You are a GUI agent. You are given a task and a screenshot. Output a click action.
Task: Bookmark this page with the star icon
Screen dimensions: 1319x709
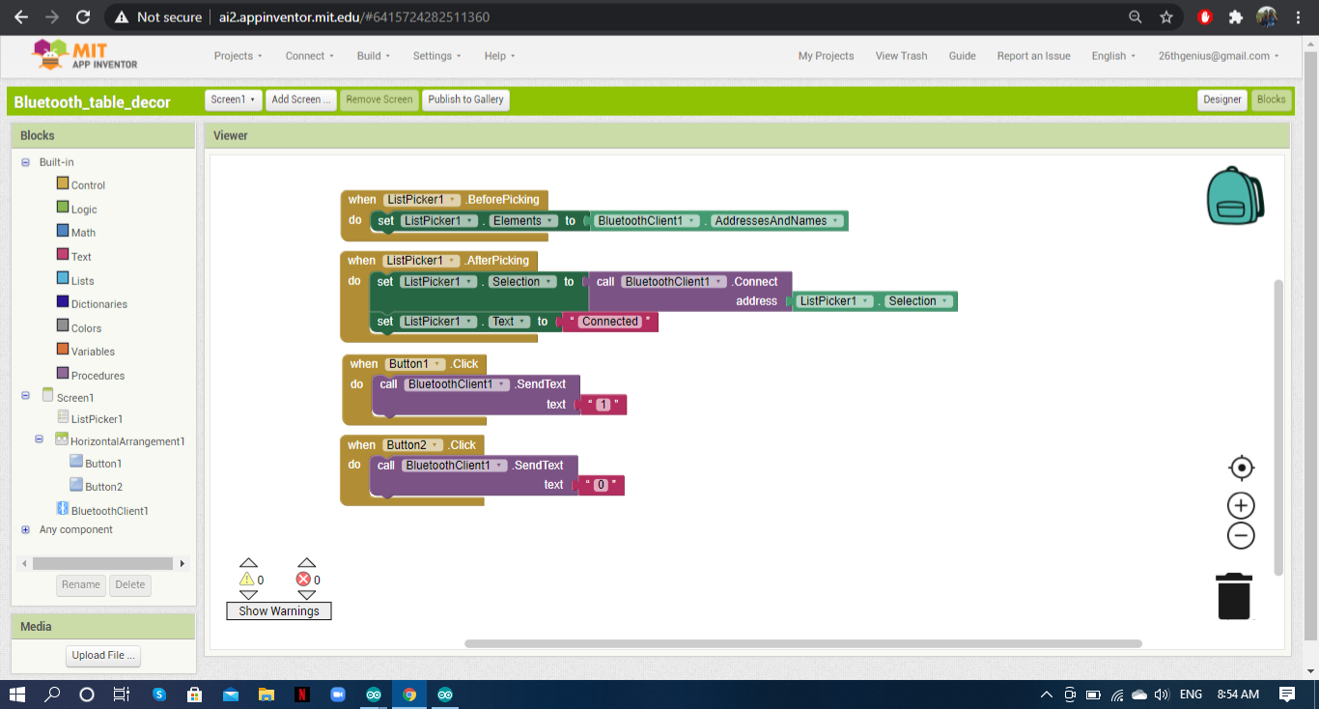1166,16
